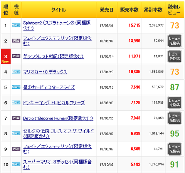The width and height of the screenshot is (185, 173).
Task: Click review score 73 for マリオカート8
Action: click(x=175, y=72)
